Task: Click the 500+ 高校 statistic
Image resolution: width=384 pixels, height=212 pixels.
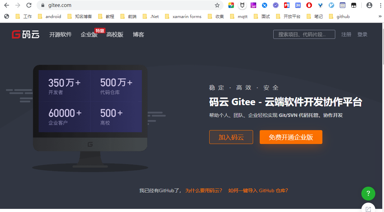Action: point(111,117)
